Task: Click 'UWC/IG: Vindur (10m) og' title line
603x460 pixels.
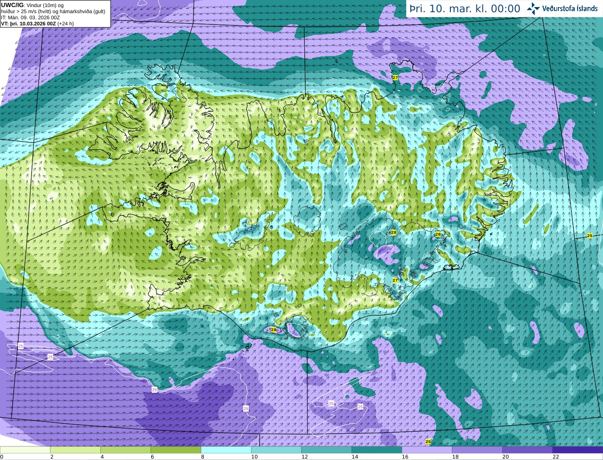Action: coord(32,5)
